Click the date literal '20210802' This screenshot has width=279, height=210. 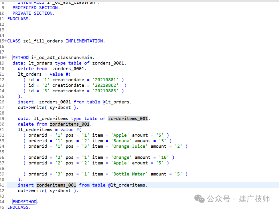[x=105, y=85]
